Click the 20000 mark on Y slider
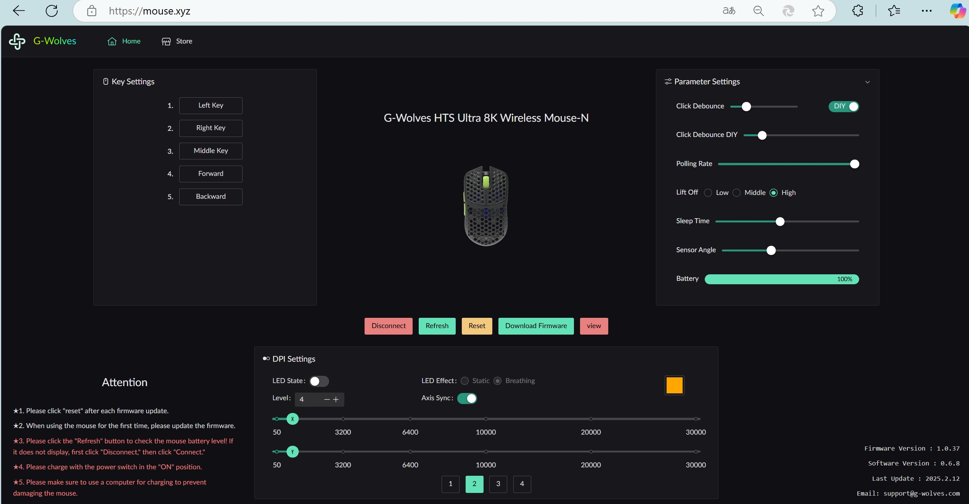 click(x=591, y=452)
